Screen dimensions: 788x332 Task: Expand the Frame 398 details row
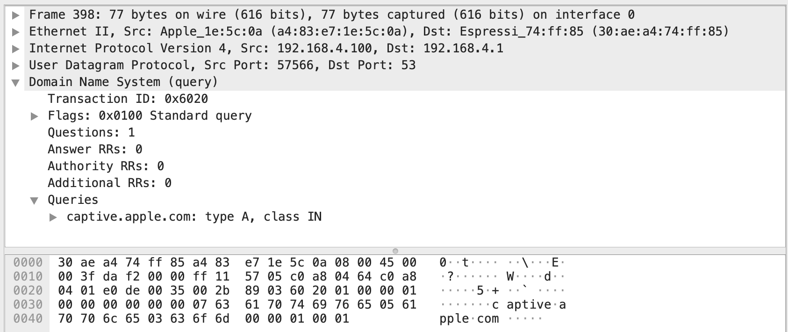point(15,14)
